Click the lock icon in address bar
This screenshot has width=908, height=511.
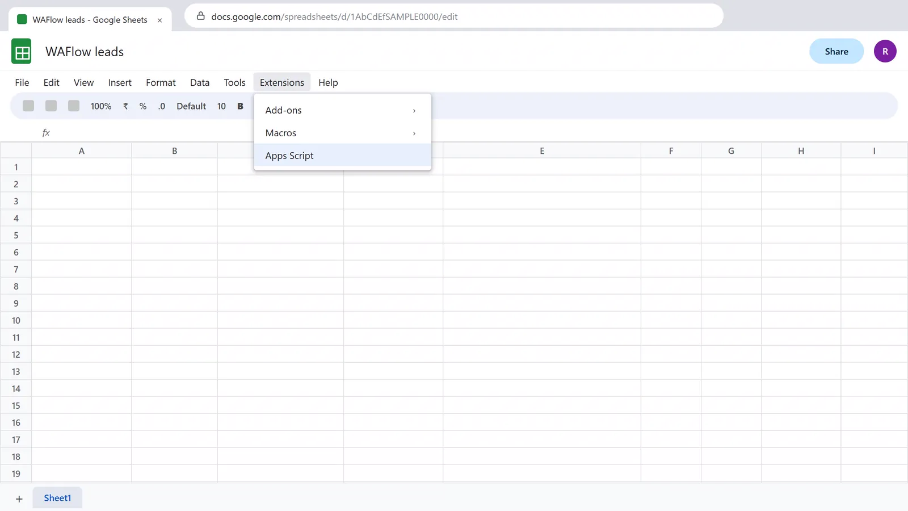point(200,16)
